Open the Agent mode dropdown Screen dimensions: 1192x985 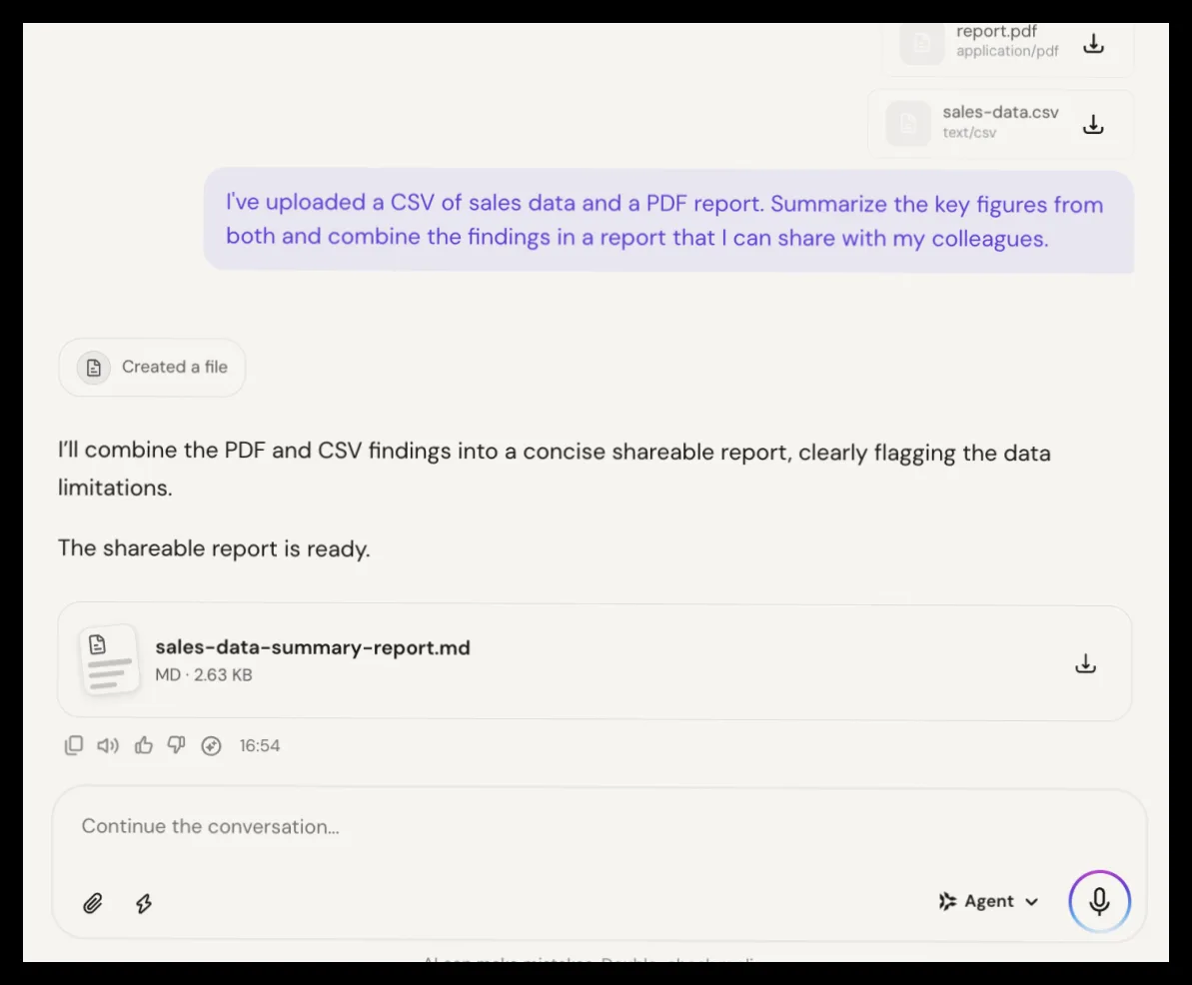coord(989,901)
